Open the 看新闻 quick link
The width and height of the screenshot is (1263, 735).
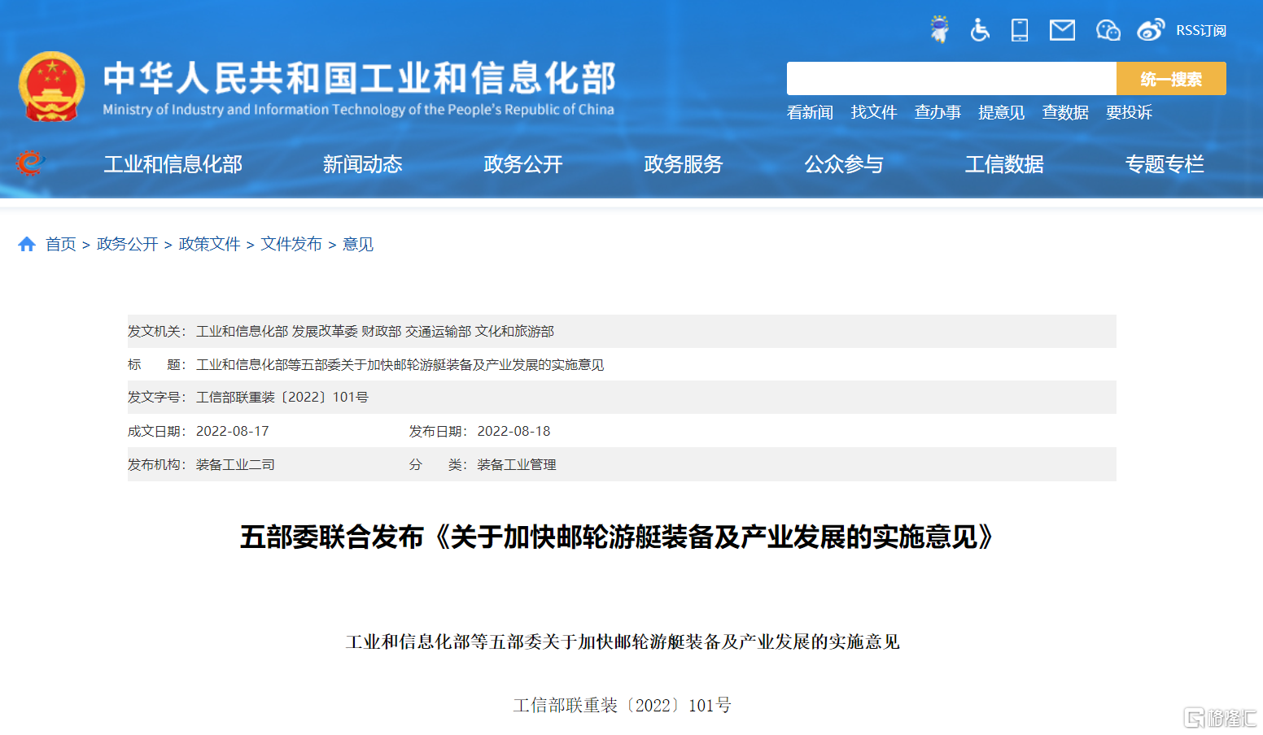pyautogui.click(x=810, y=112)
